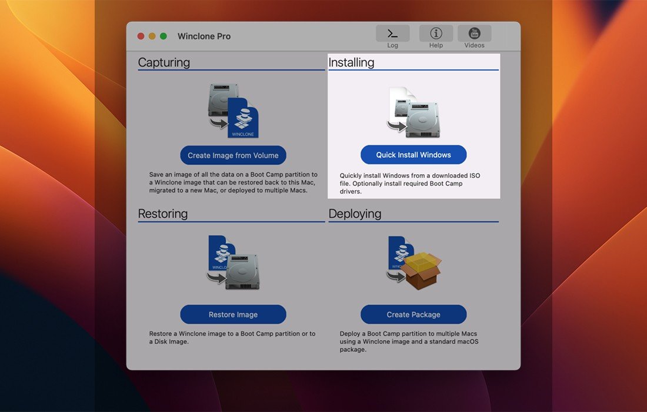Select the Installing section heading
Image resolution: width=647 pixels, height=412 pixels.
point(351,62)
